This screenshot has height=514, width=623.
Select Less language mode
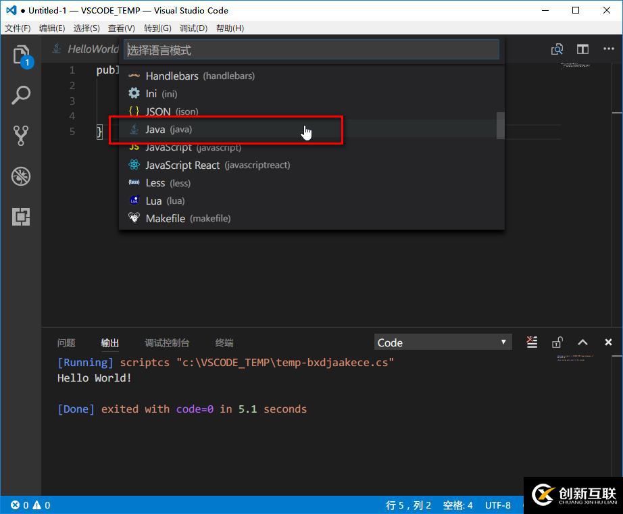[x=311, y=183]
